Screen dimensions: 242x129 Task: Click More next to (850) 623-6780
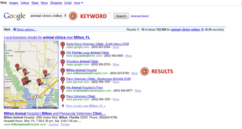pos(135,73)
